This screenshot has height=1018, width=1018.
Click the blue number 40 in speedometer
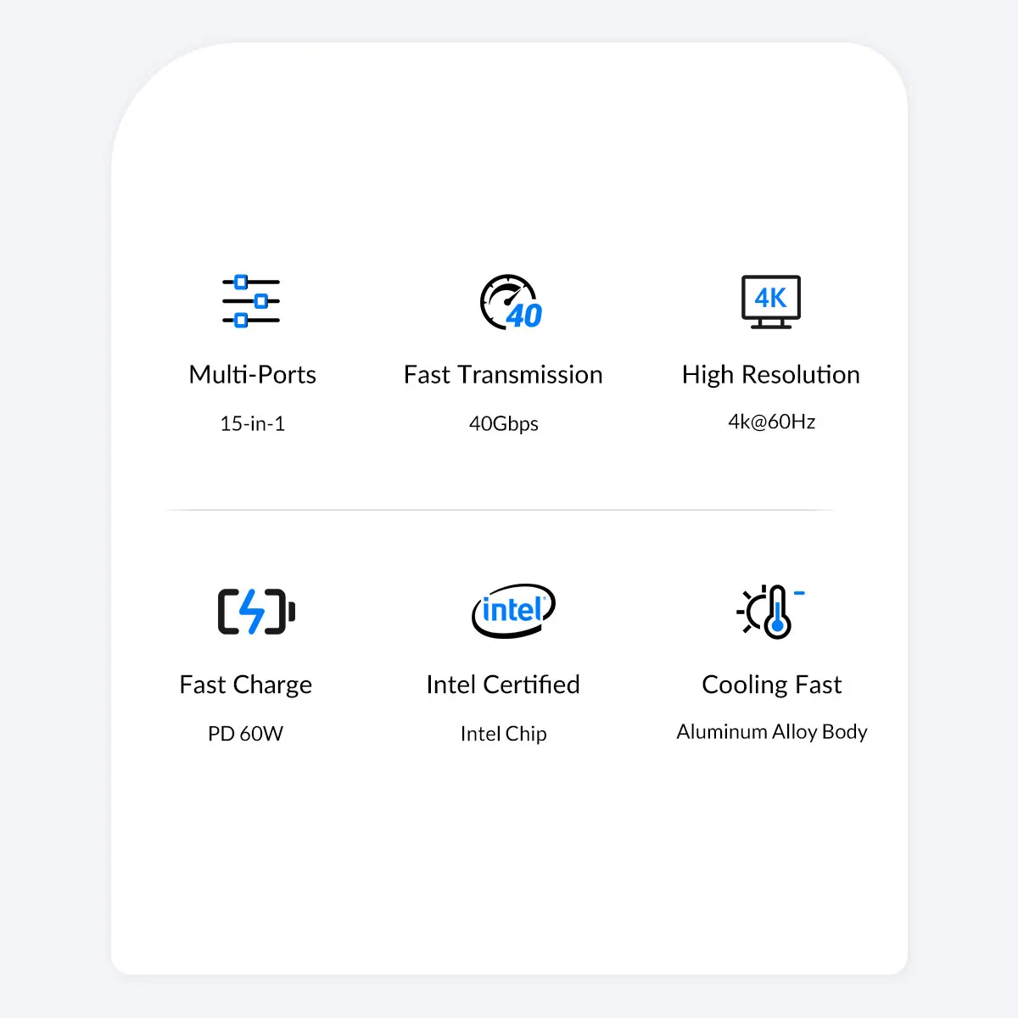[525, 316]
